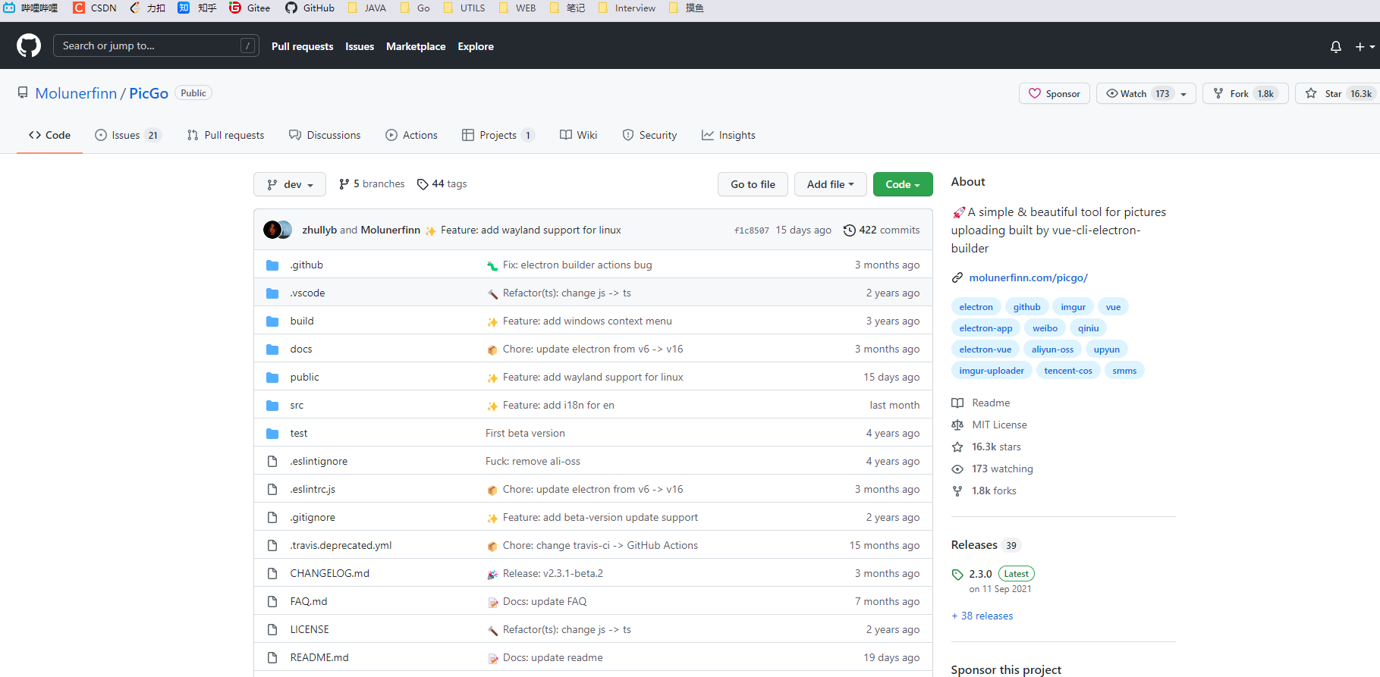
Task: Open the Interview bookmarks folder
Action: tap(627, 8)
